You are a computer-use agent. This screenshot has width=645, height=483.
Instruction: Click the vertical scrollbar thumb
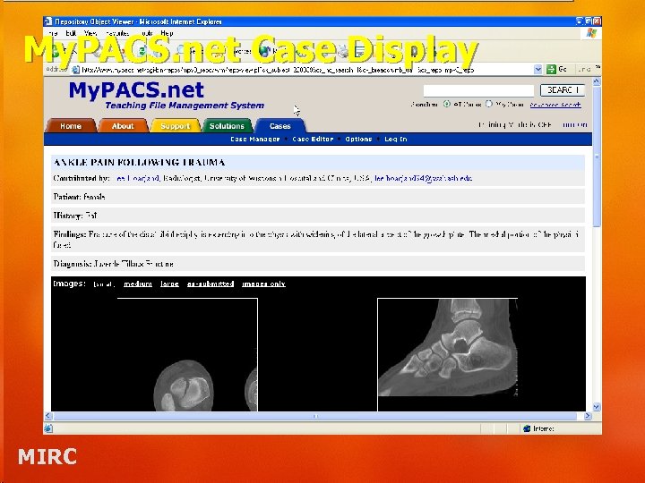pos(597,156)
